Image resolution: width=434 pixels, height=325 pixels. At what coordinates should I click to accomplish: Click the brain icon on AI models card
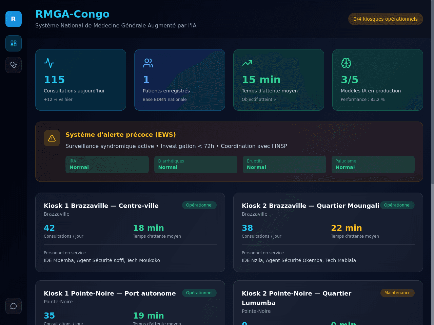click(346, 63)
